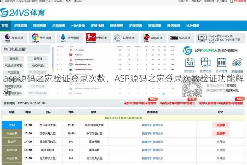Open the 手机看直播 red link

pos(240,1)
